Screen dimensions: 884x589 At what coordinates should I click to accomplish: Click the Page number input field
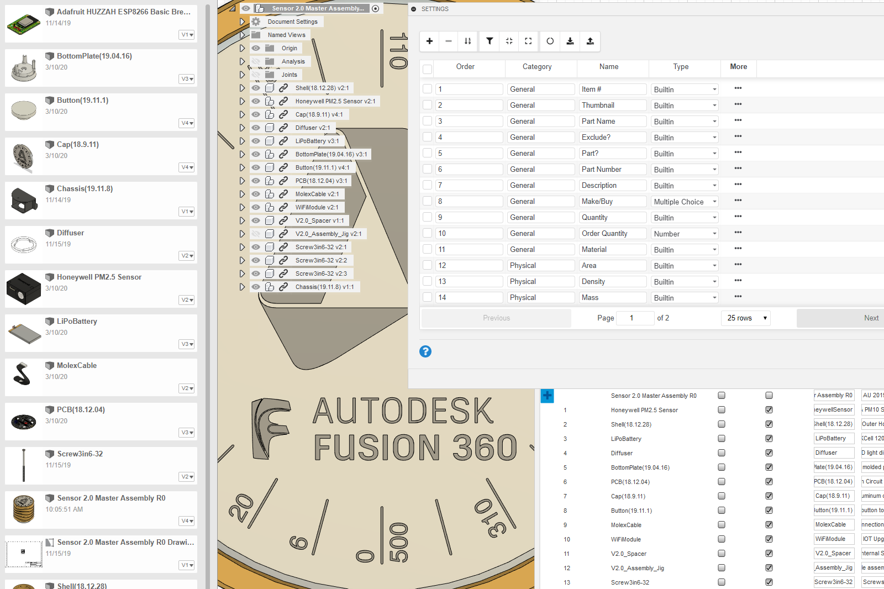pos(635,318)
